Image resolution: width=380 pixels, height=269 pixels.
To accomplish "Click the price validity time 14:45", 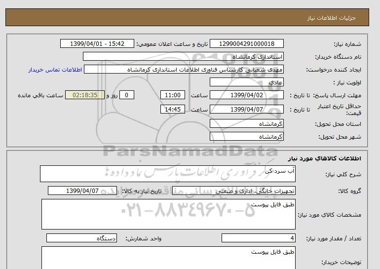I will [x=173, y=109].
